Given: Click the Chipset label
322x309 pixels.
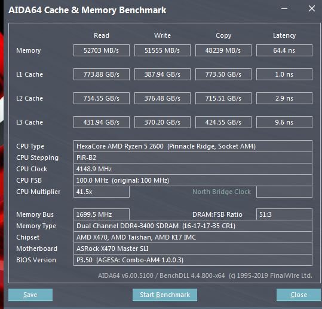Looking at the screenshot, I should coord(27,237).
